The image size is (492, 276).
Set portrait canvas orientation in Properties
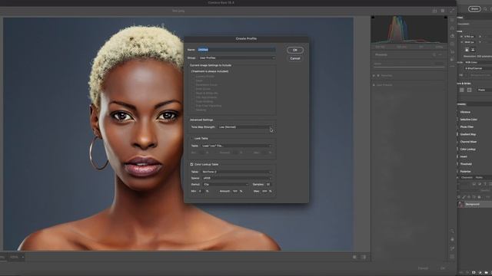click(x=467, y=50)
